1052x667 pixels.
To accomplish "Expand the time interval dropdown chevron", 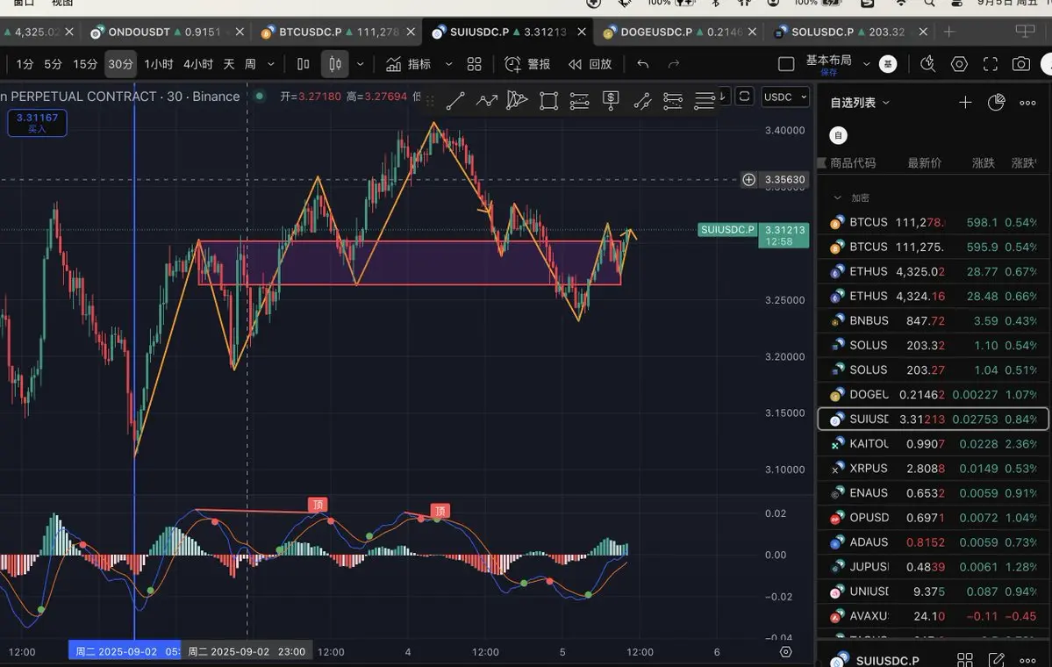I will 271,64.
